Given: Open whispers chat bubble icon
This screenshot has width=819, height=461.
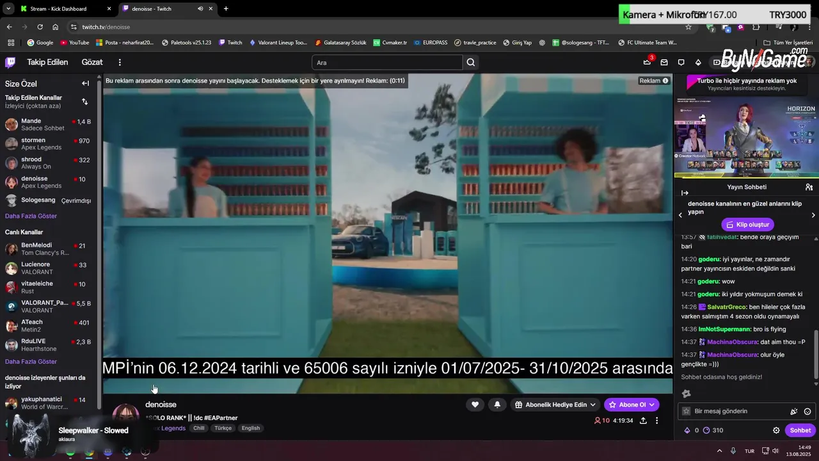Looking at the screenshot, I should click(x=681, y=62).
